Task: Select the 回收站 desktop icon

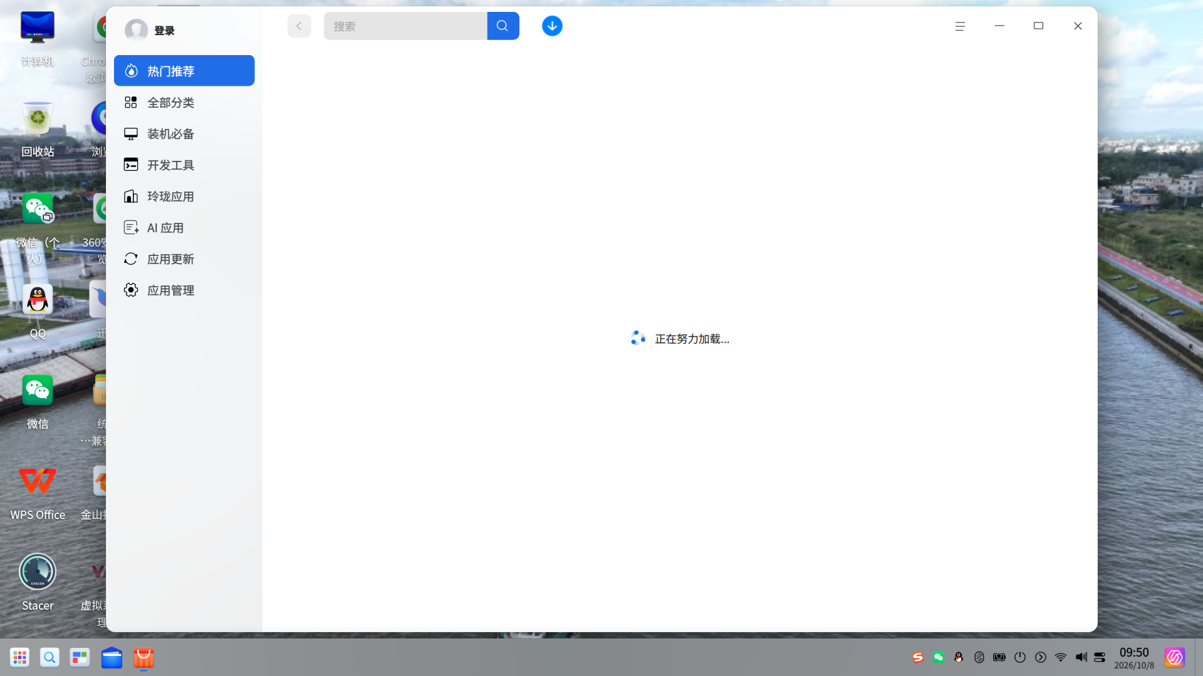Action: pos(38,129)
